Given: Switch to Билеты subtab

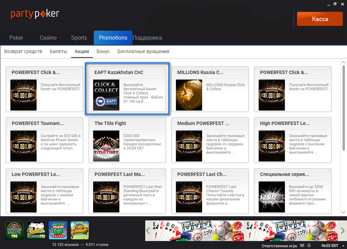Looking at the screenshot, I should tap(58, 51).
